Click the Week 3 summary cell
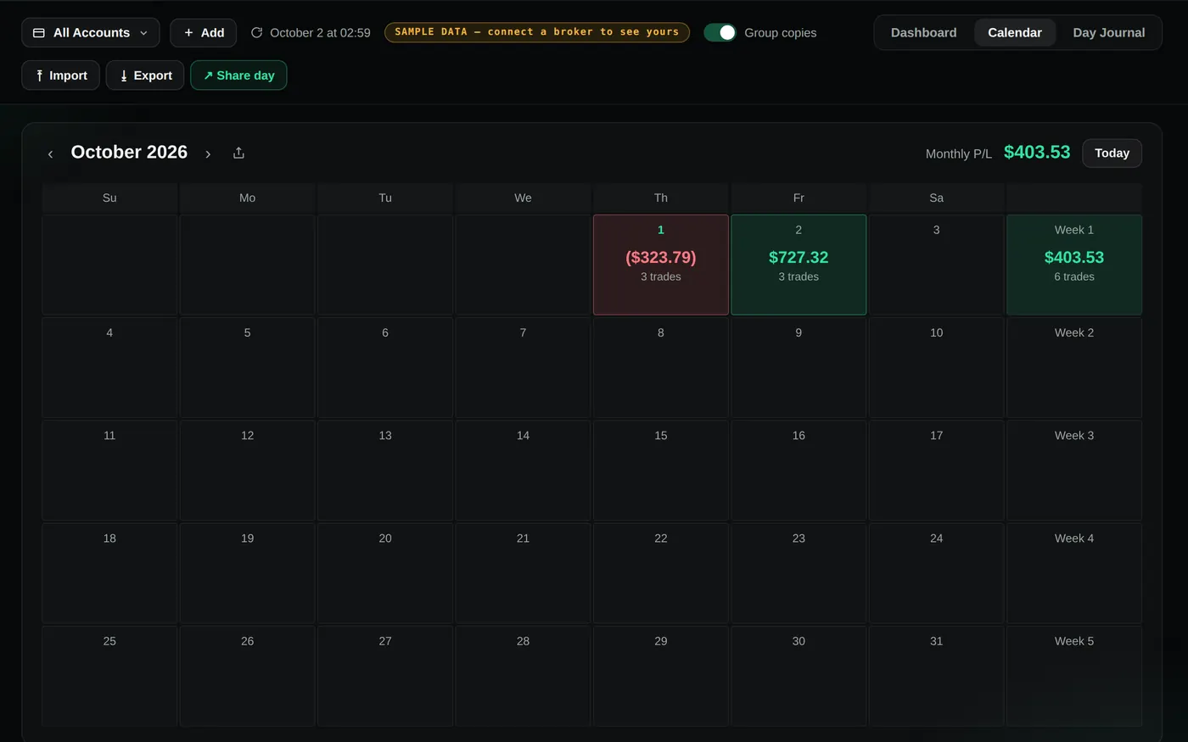Image resolution: width=1188 pixels, height=742 pixels. (x=1074, y=471)
